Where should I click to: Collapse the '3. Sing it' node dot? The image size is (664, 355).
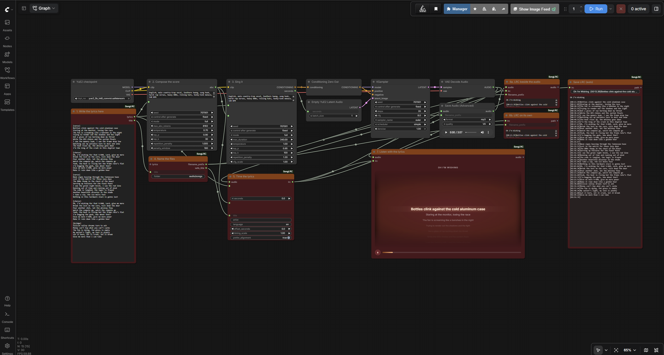coord(229,82)
